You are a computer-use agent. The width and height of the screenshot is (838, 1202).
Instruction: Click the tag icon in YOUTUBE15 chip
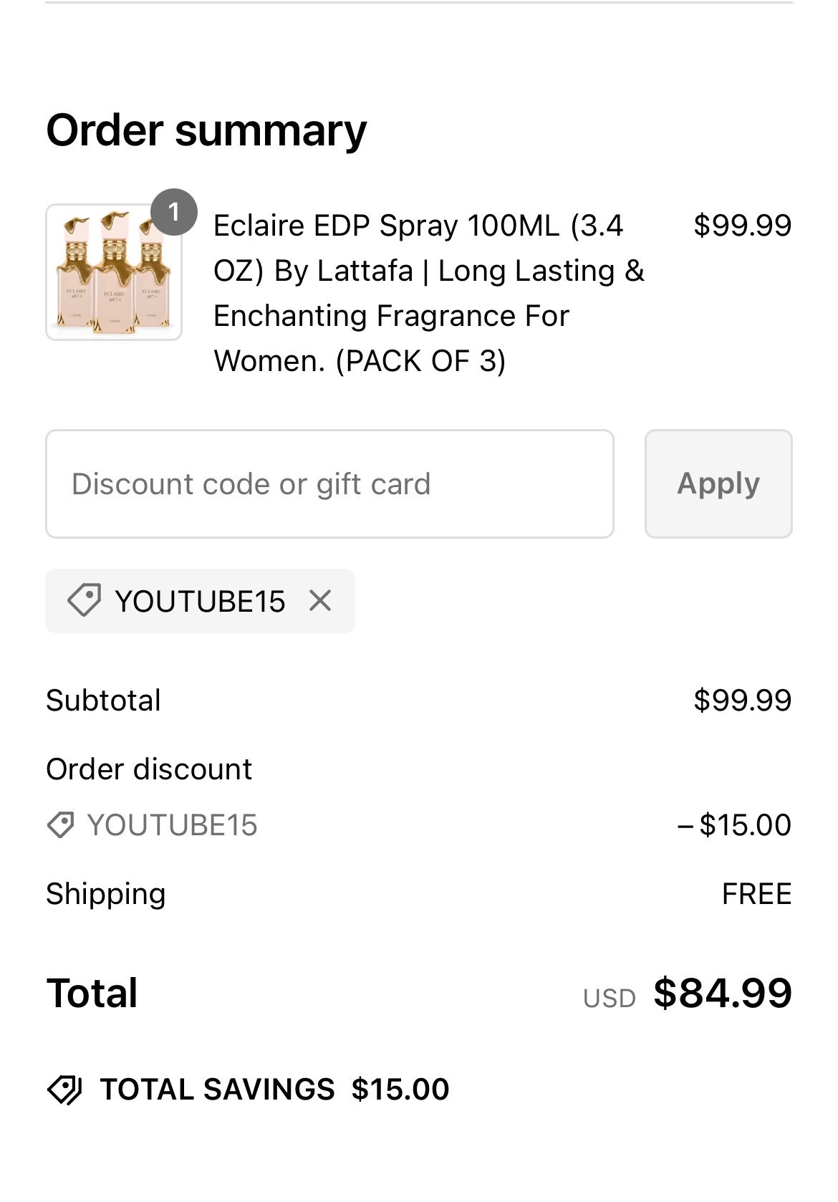pos(84,600)
